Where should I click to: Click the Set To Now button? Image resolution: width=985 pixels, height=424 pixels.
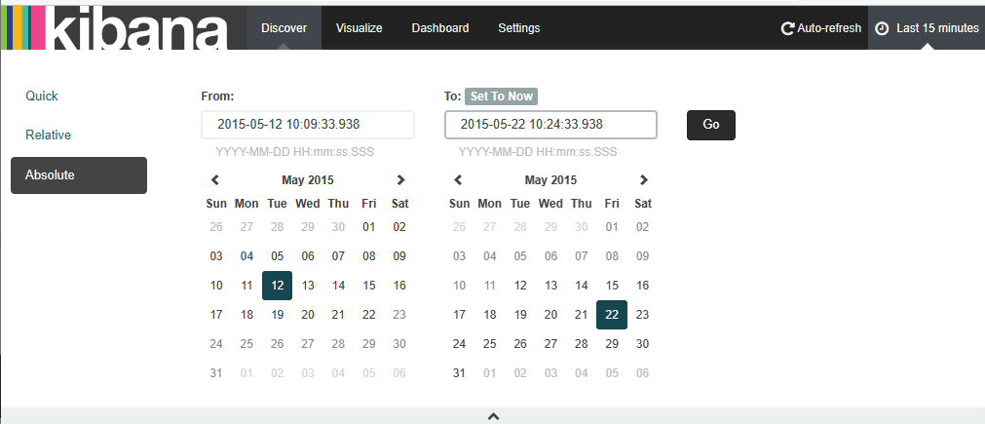[502, 96]
